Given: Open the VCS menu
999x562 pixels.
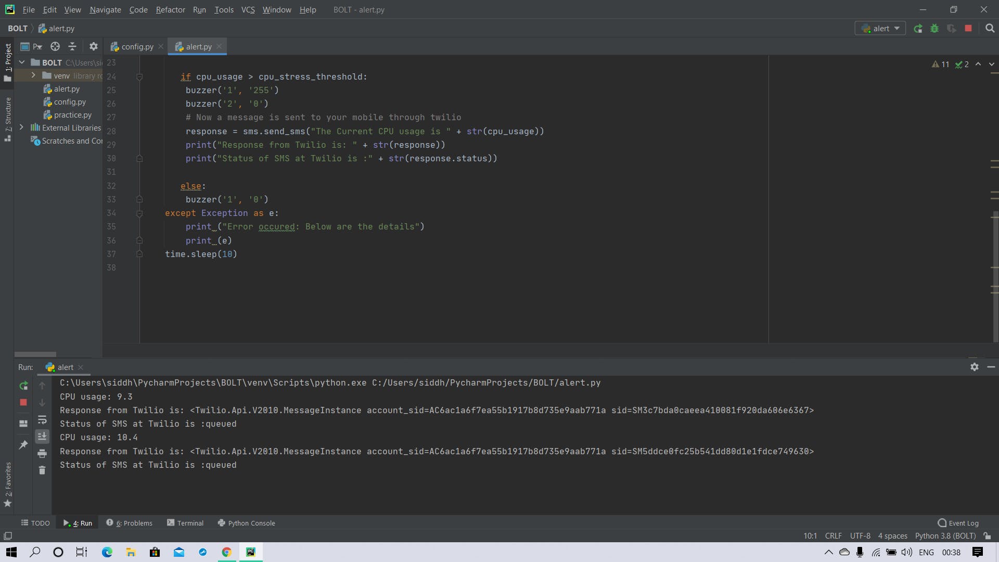Looking at the screenshot, I should 248,9.
